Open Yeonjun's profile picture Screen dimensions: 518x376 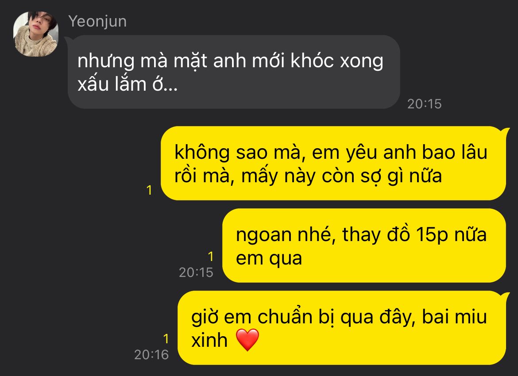point(36,34)
